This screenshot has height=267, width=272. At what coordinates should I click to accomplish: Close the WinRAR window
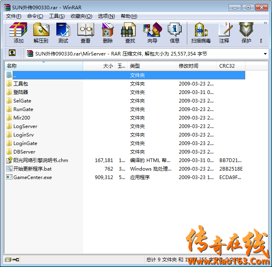coord(261,8)
